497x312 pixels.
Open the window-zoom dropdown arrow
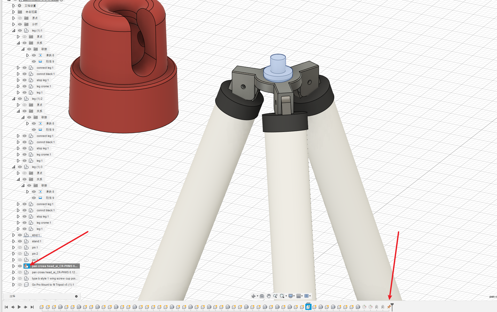tap(286, 296)
